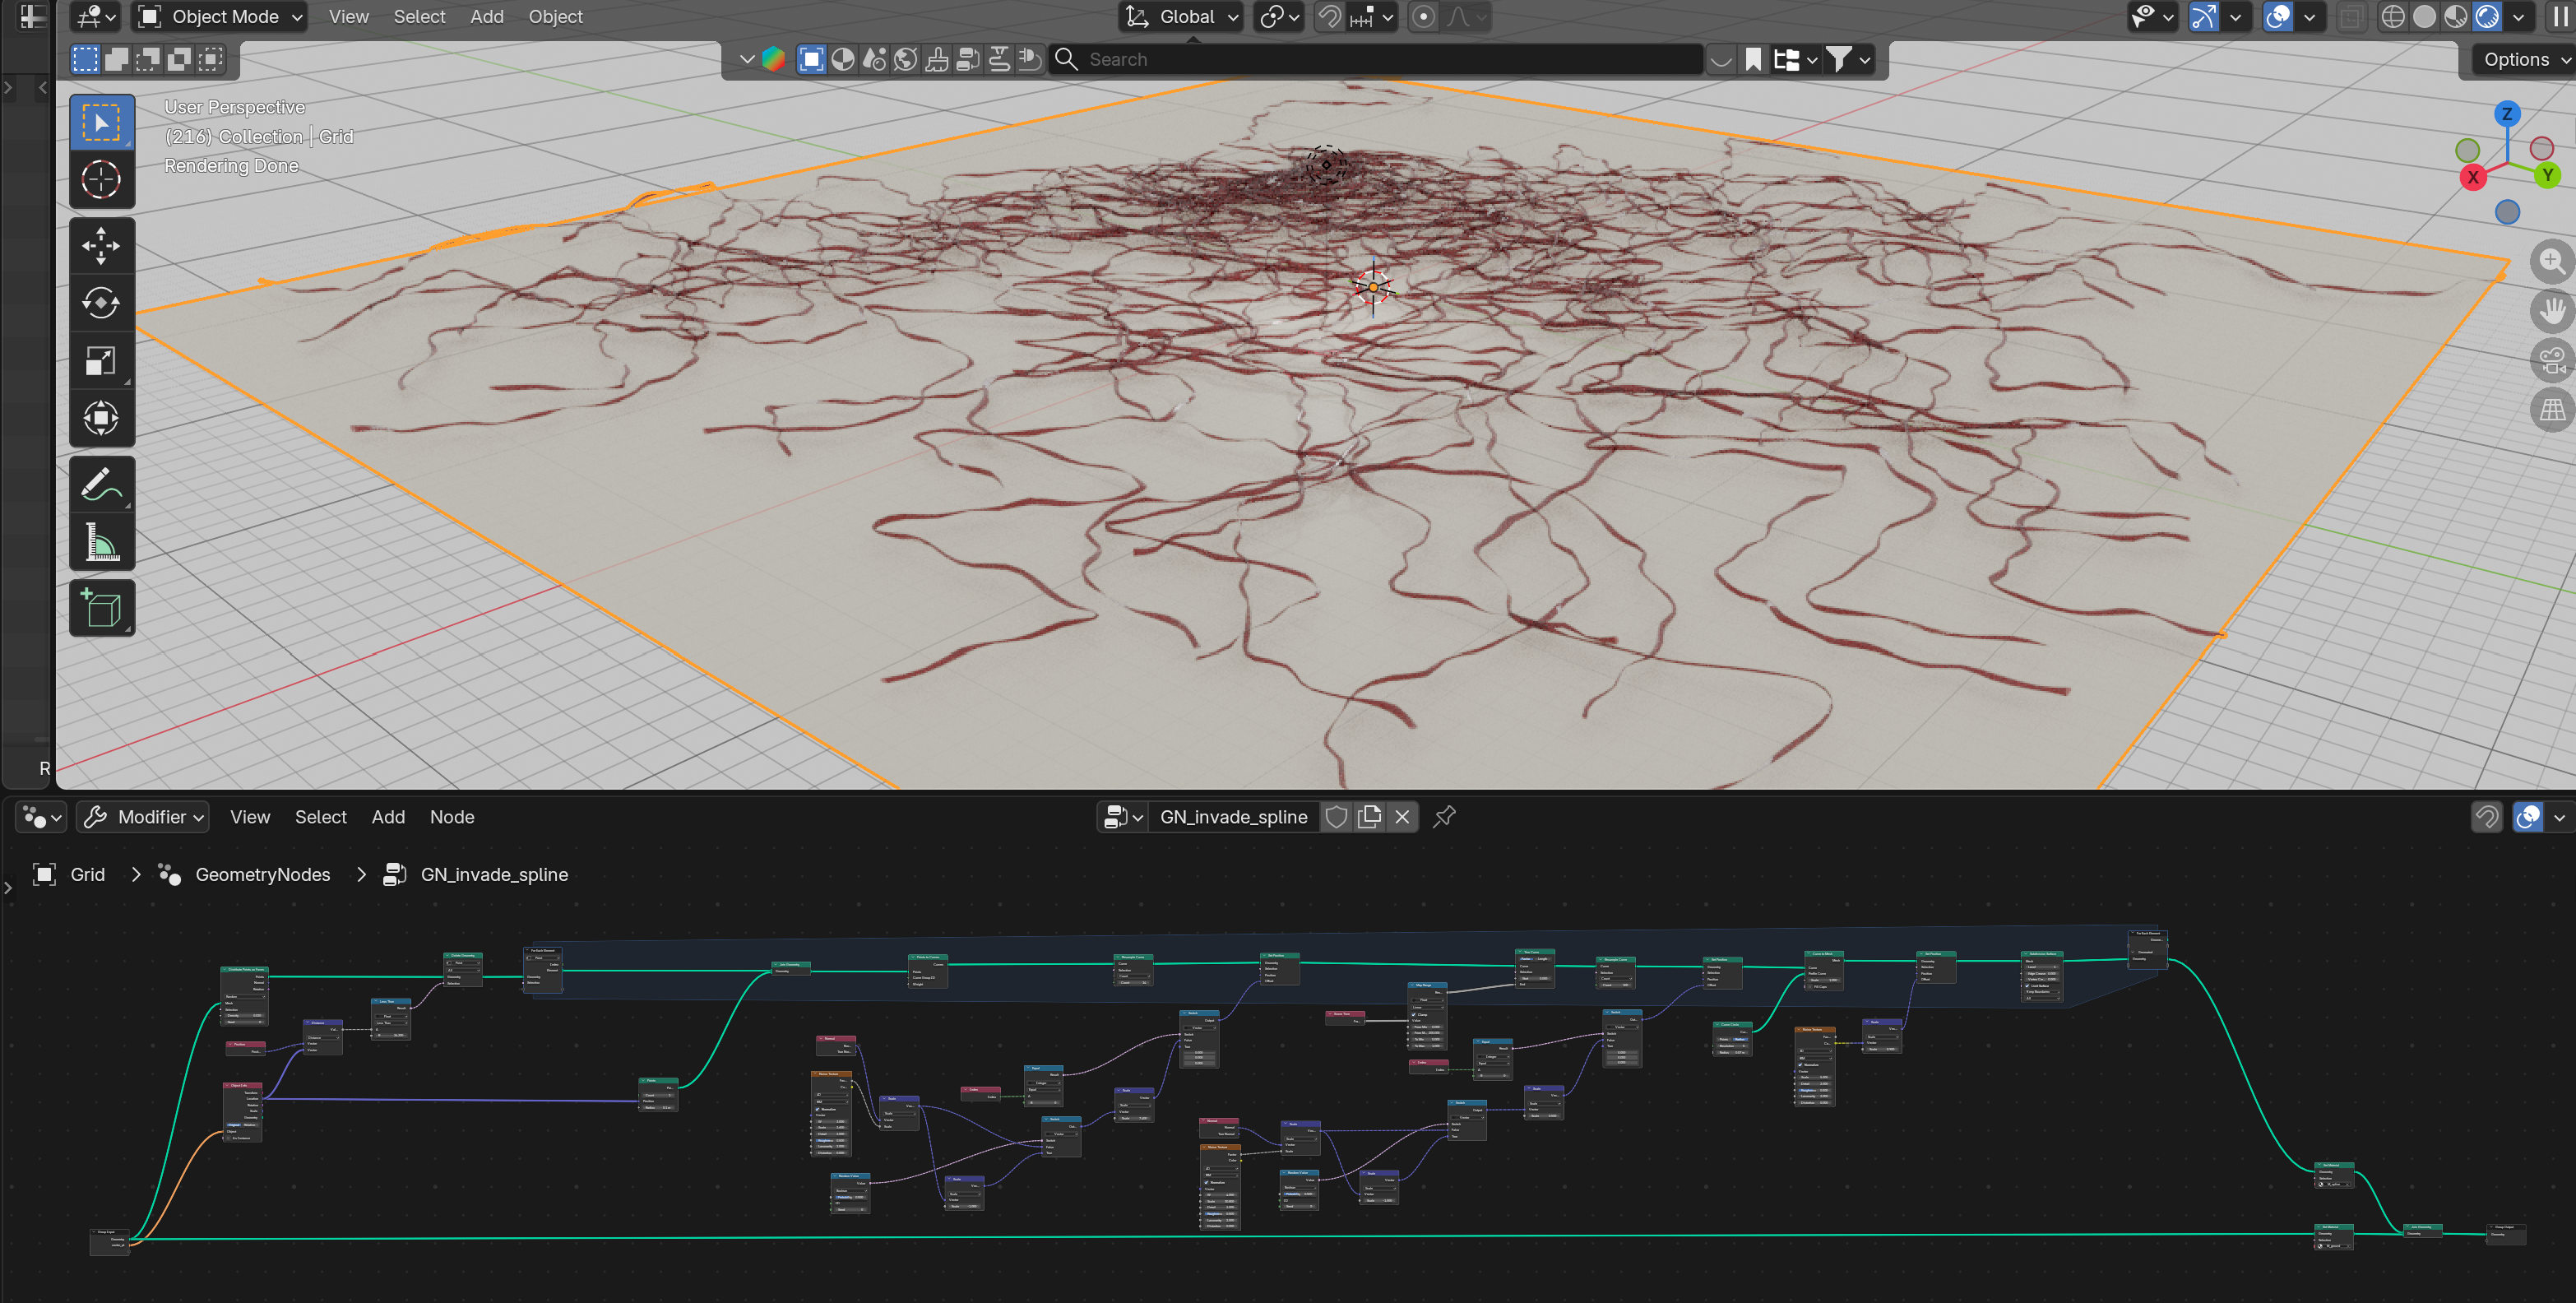Image resolution: width=2576 pixels, height=1303 pixels.
Task: Activate the 3D Cursor tool
Action: pos(101,180)
